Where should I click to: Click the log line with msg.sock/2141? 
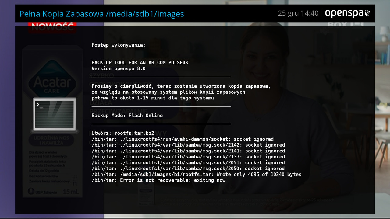(x=188, y=151)
